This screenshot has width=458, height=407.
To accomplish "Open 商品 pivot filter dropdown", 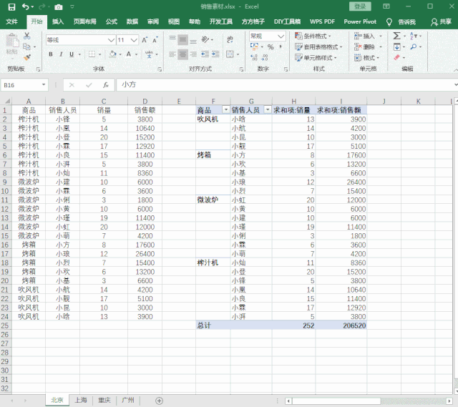I will 226,109.
